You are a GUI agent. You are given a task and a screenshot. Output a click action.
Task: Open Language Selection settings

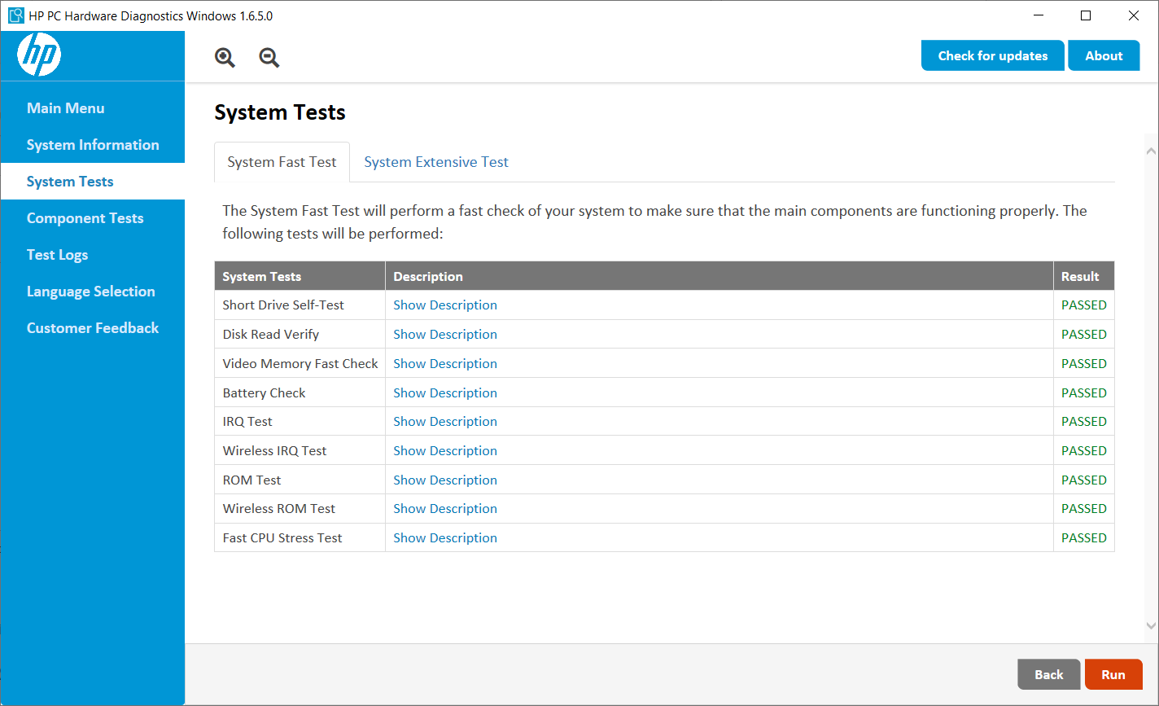(90, 292)
